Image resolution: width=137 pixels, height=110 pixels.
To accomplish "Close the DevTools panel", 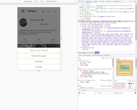I will click(x=135, y=2).
